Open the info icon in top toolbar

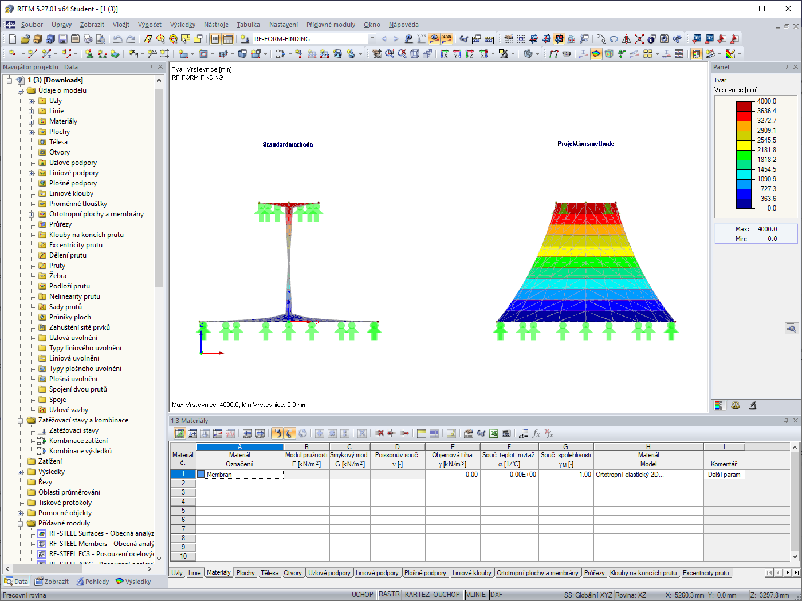(x=652, y=39)
